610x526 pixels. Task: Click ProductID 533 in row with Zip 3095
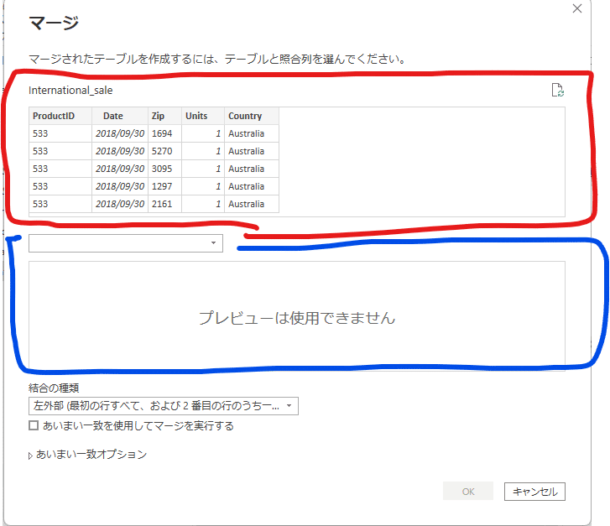click(60, 169)
